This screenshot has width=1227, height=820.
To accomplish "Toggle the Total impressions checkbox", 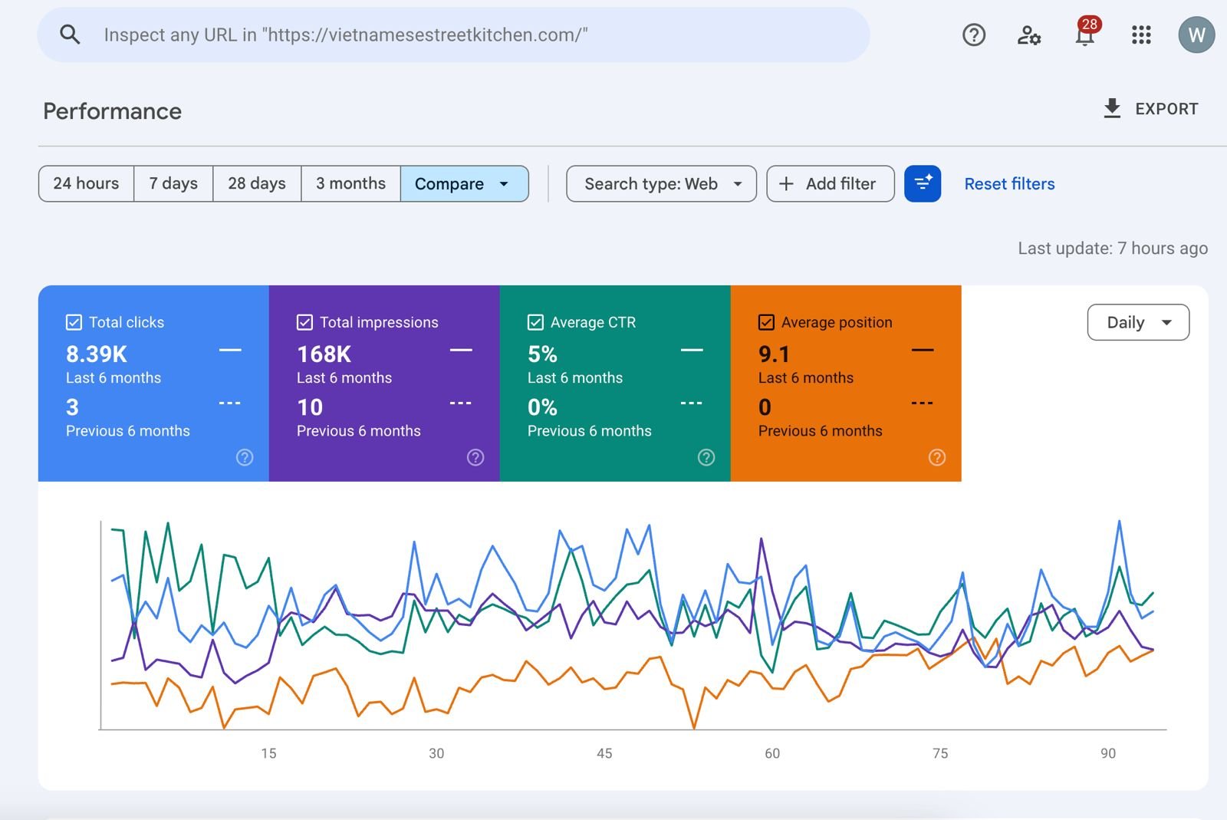I will pyautogui.click(x=304, y=322).
